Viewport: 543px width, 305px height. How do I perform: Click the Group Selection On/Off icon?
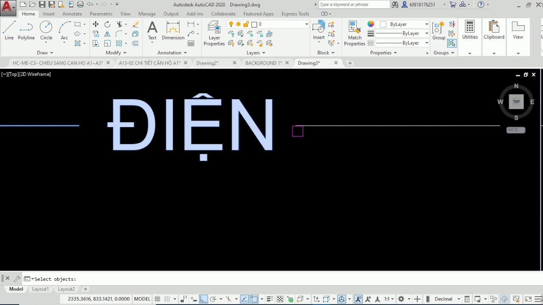[452, 43]
